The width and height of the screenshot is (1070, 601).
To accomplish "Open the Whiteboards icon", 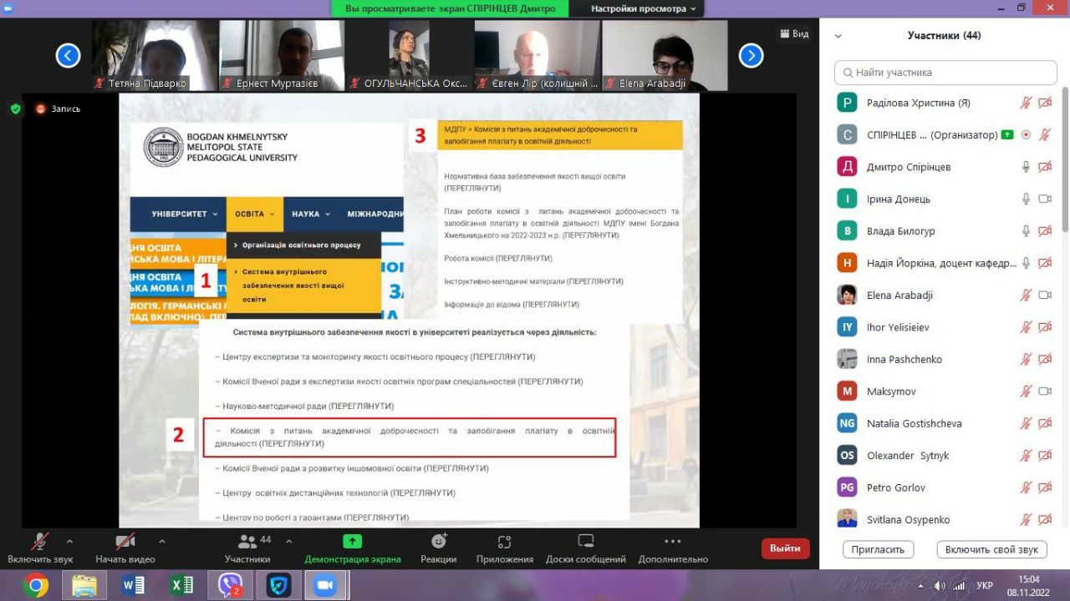I will tap(586, 542).
